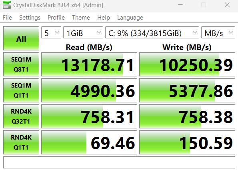238x170 pixels.
Task: Open the C: drive selection dropdown
Action: pos(152,32)
